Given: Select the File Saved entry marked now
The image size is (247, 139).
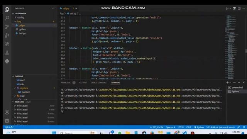Looking at the screenshot, I should tap(34, 105).
